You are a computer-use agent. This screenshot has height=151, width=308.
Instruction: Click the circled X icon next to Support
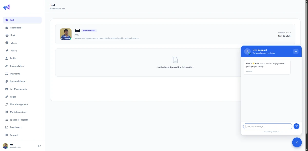point(7,135)
